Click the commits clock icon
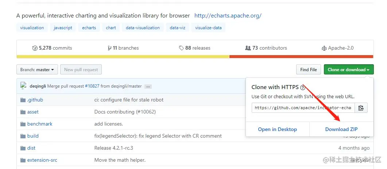Screen dimensions: 387x169 (x=35, y=48)
